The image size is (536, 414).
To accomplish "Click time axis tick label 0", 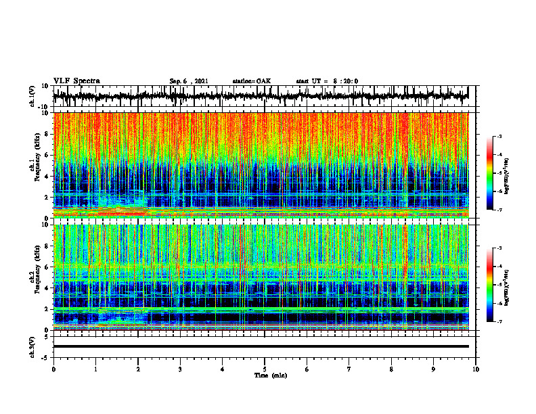I will click(53, 369).
